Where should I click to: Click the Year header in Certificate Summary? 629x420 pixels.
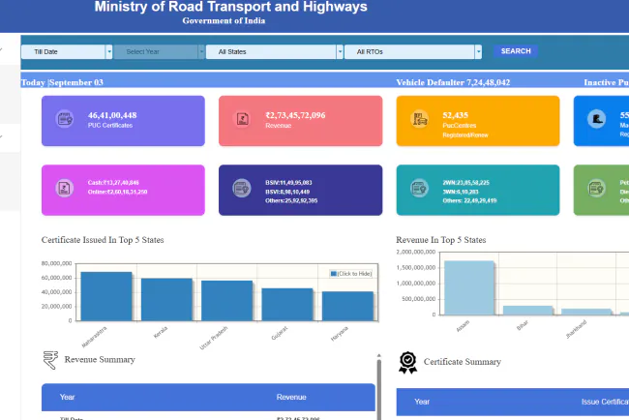tap(422, 402)
